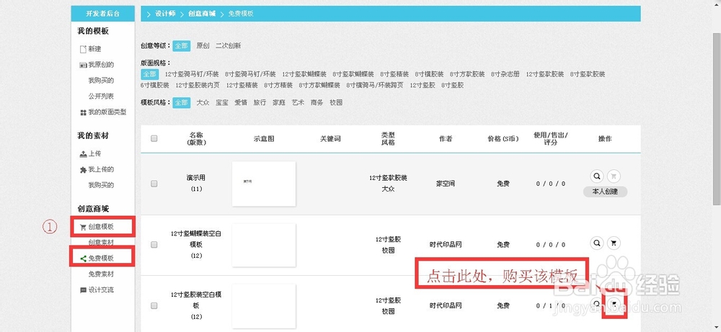The image size is (721, 332).
Task: Preview 演示用 template with magnifier icon
Action: 597,176
